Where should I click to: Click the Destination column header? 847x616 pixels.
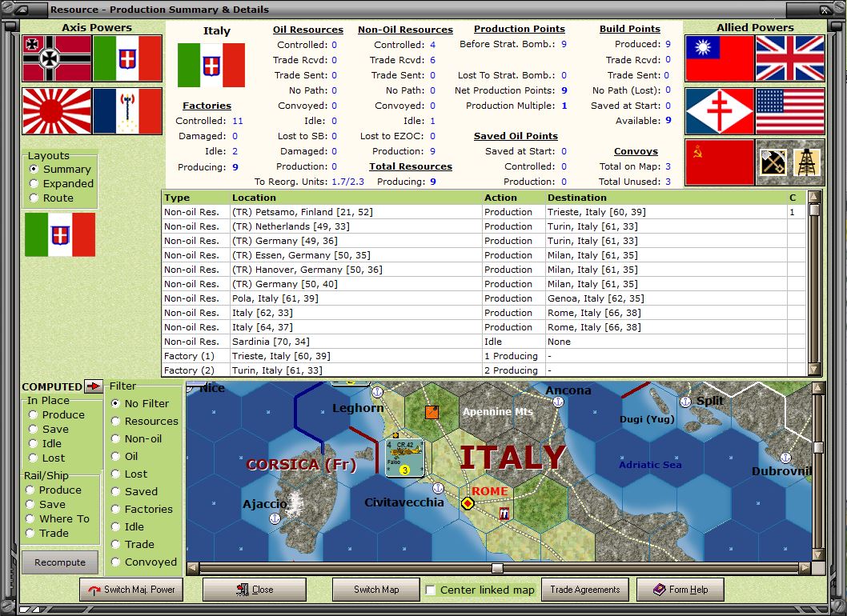pyautogui.click(x=665, y=198)
